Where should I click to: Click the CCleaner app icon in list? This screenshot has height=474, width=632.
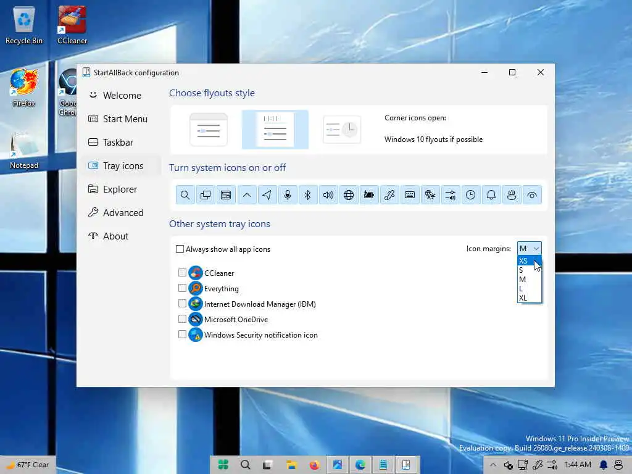coord(196,273)
